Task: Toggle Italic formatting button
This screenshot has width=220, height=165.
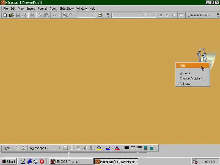Action: [x=167, y=15]
